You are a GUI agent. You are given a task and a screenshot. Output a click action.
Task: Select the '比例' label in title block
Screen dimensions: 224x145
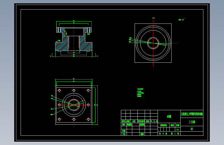tap(177, 125)
